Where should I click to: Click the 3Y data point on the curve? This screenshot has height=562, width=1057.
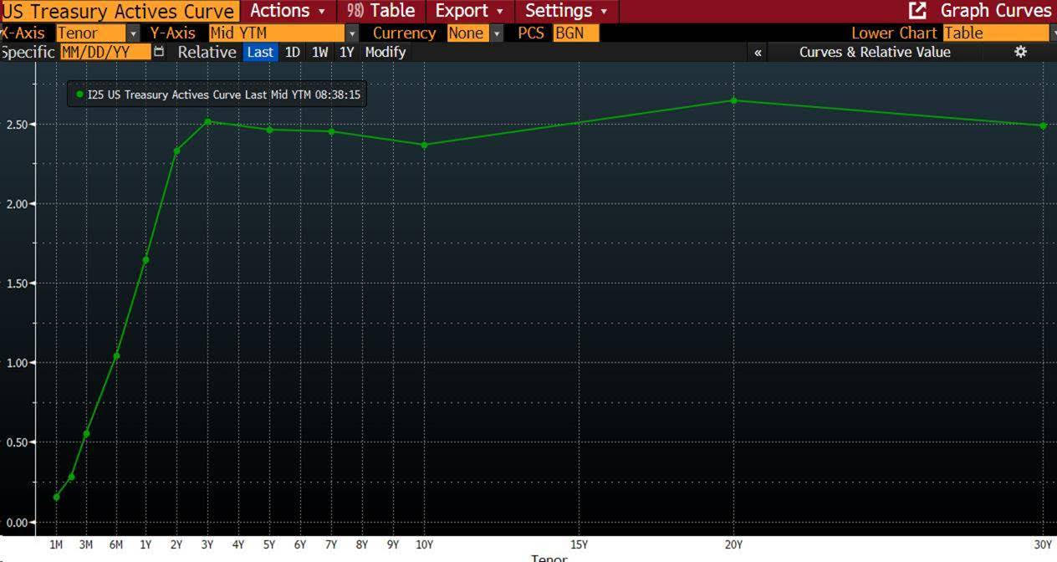(207, 121)
